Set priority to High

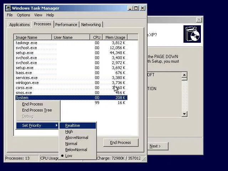[78, 131]
